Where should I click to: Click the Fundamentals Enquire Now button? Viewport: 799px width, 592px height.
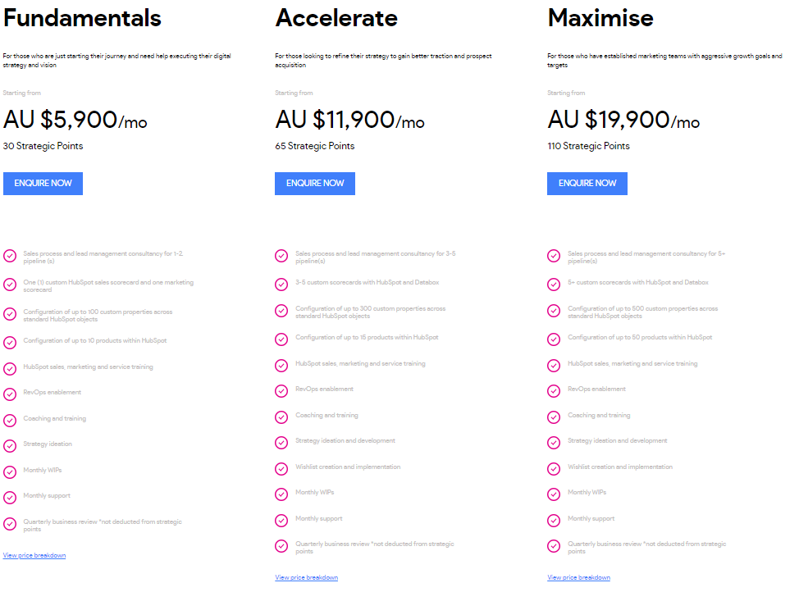[x=43, y=184]
